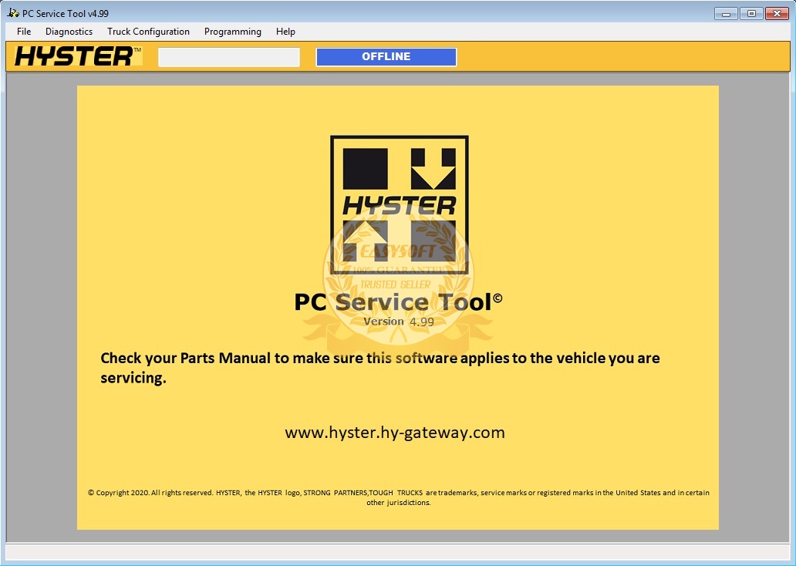This screenshot has width=796, height=566.
Task: Click the www.hyster.hy-gateway.com address
Action: [x=395, y=433]
